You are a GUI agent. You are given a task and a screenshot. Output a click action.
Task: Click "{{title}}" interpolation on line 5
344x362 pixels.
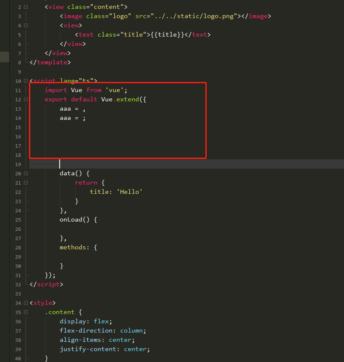pos(168,34)
